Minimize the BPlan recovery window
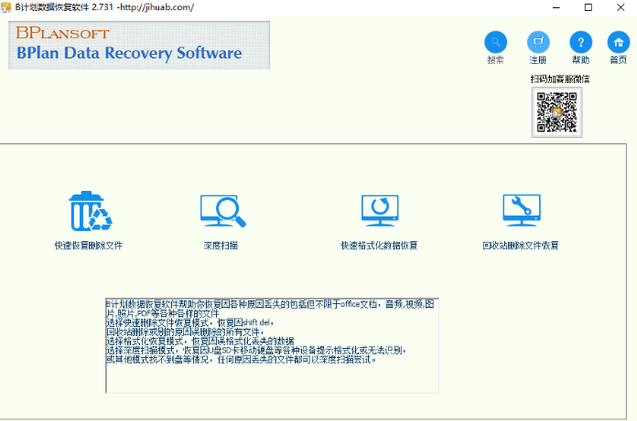This screenshot has height=421, width=637. click(556, 7)
